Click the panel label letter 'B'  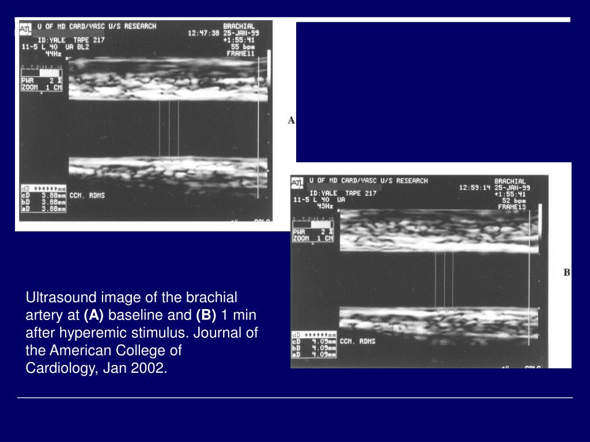pyautogui.click(x=567, y=272)
